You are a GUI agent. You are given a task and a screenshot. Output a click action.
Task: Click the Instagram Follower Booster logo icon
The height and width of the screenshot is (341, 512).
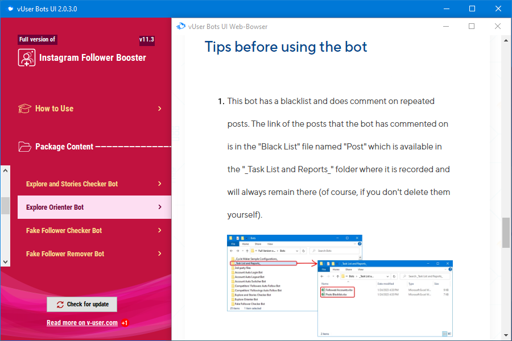pyautogui.click(x=26, y=58)
